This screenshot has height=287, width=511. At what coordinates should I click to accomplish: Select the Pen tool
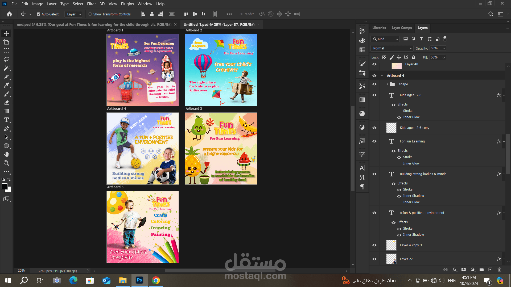6,129
